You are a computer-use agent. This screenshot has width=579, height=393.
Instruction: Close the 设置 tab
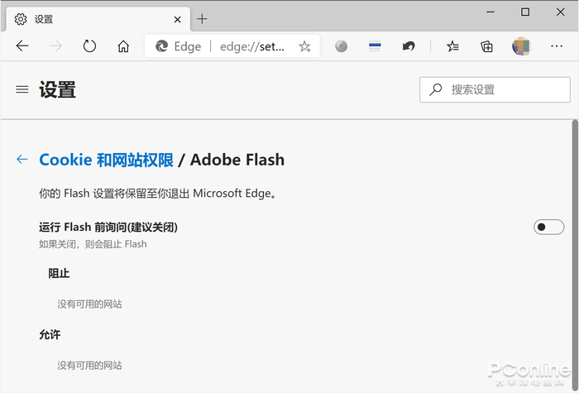click(x=177, y=18)
